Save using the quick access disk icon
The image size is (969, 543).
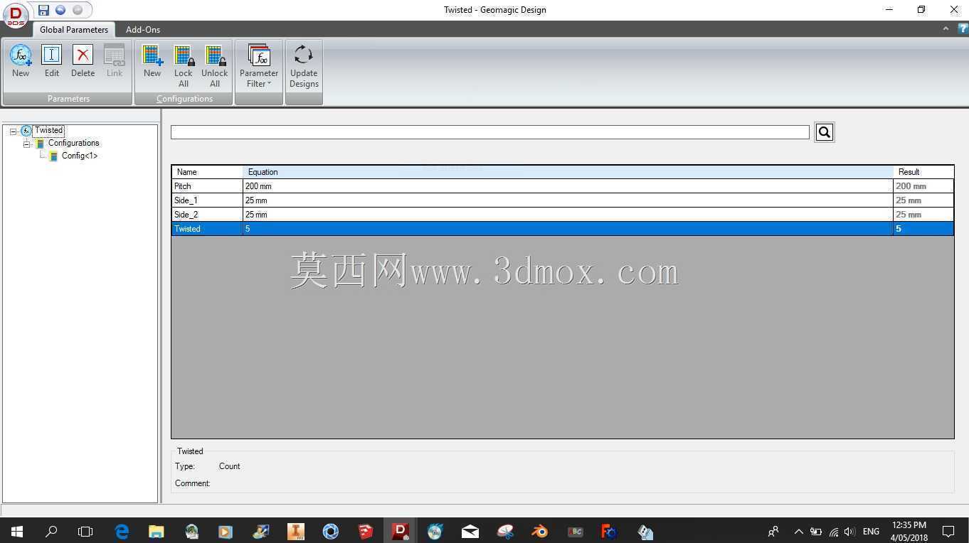pyautogui.click(x=44, y=10)
